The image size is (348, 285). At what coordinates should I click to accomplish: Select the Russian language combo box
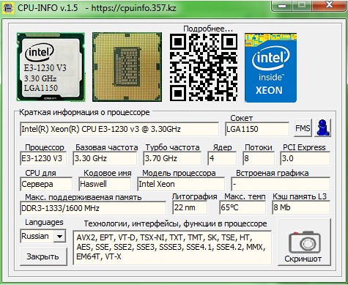(43, 236)
